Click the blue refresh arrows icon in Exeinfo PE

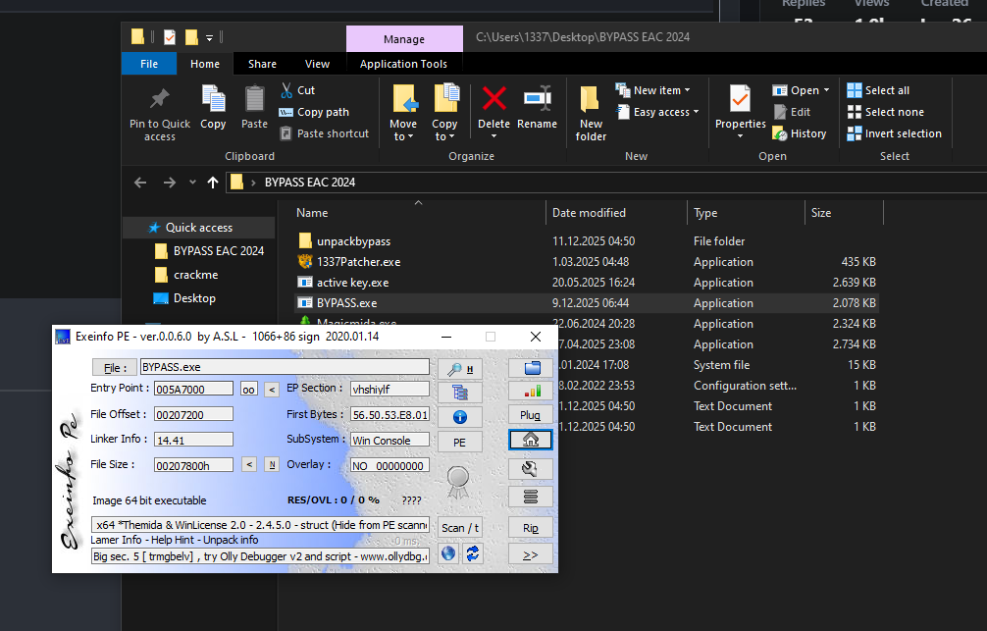click(473, 553)
